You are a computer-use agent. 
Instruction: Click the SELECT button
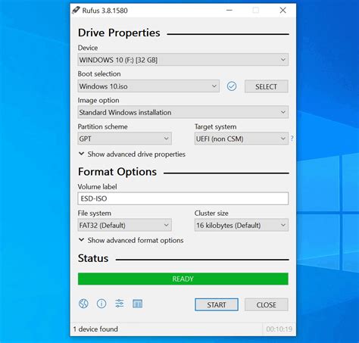tap(267, 86)
